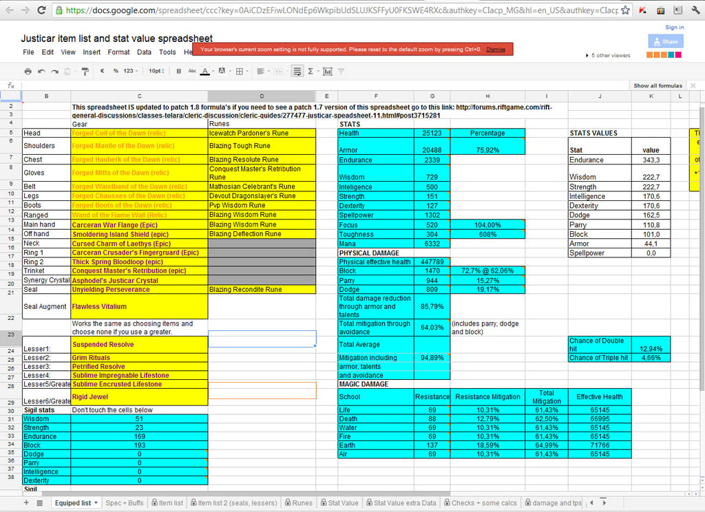Toggle strikethrough formatting
The image size is (705, 512).
192,71
